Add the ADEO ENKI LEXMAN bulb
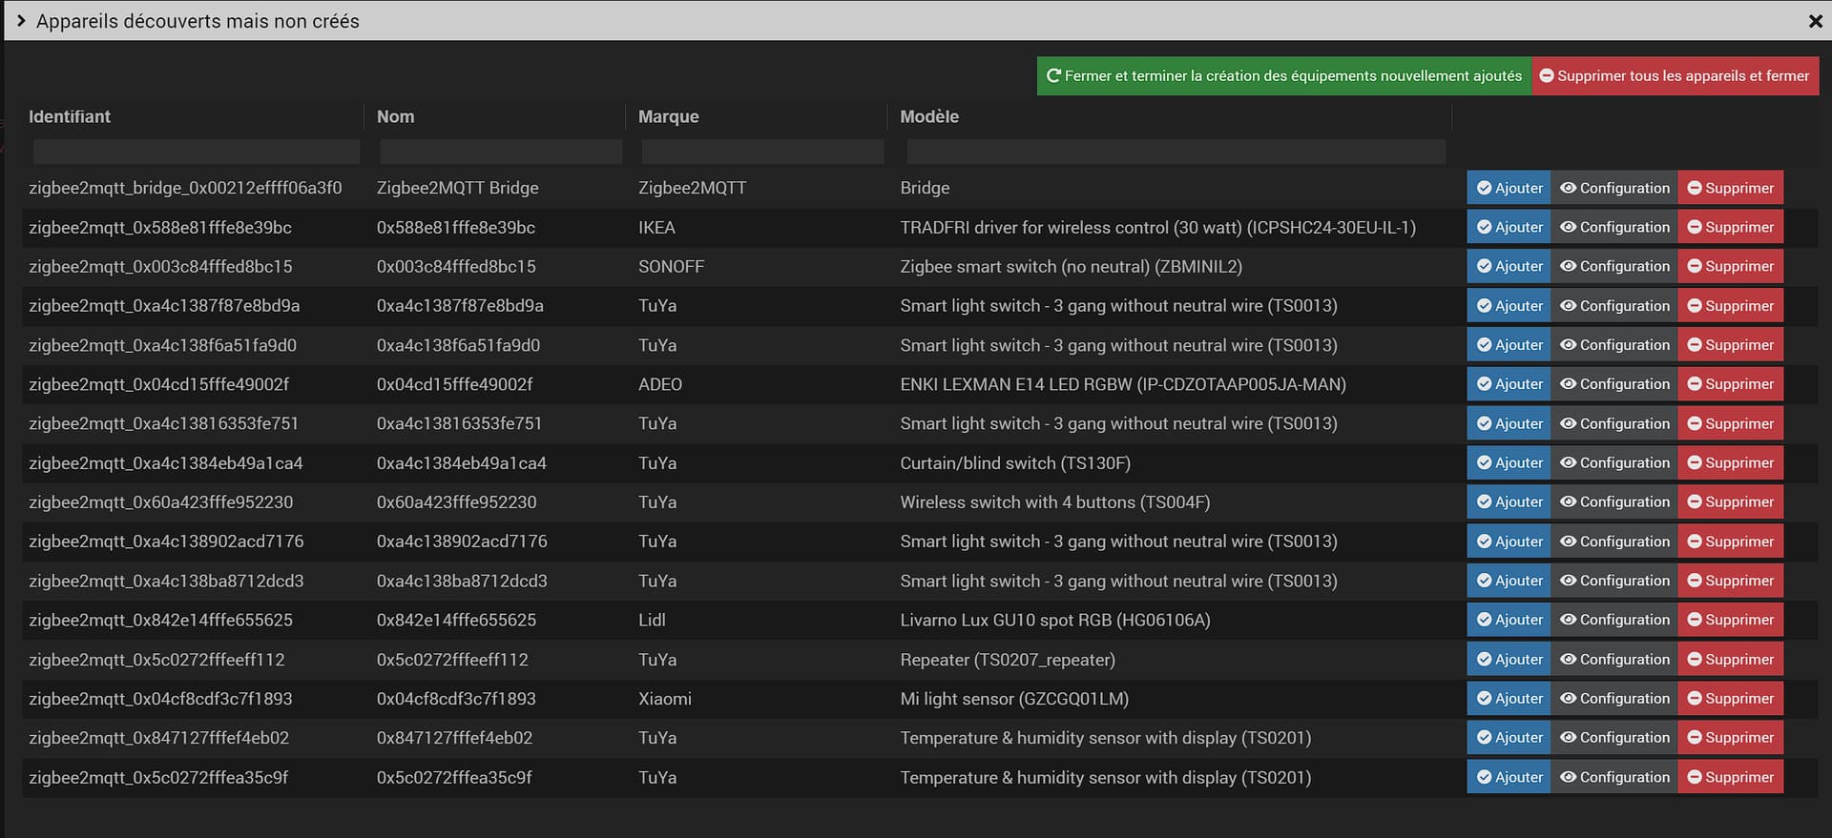1832x838 pixels. pyautogui.click(x=1509, y=384)
